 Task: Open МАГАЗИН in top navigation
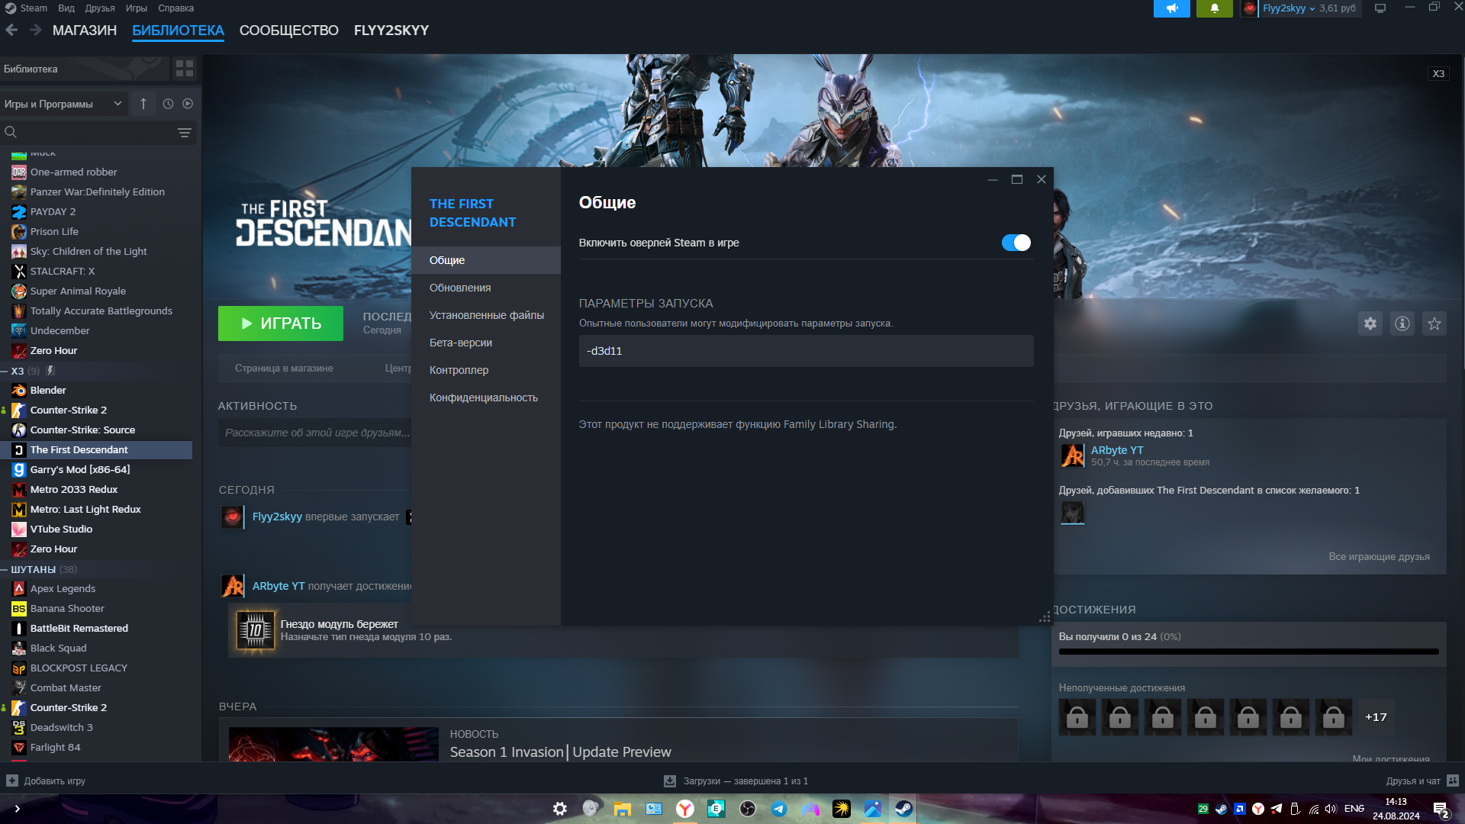pos(85,31)
